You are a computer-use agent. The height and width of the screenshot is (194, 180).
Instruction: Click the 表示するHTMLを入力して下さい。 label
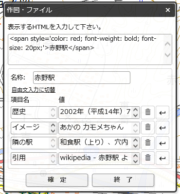(55, 27)
